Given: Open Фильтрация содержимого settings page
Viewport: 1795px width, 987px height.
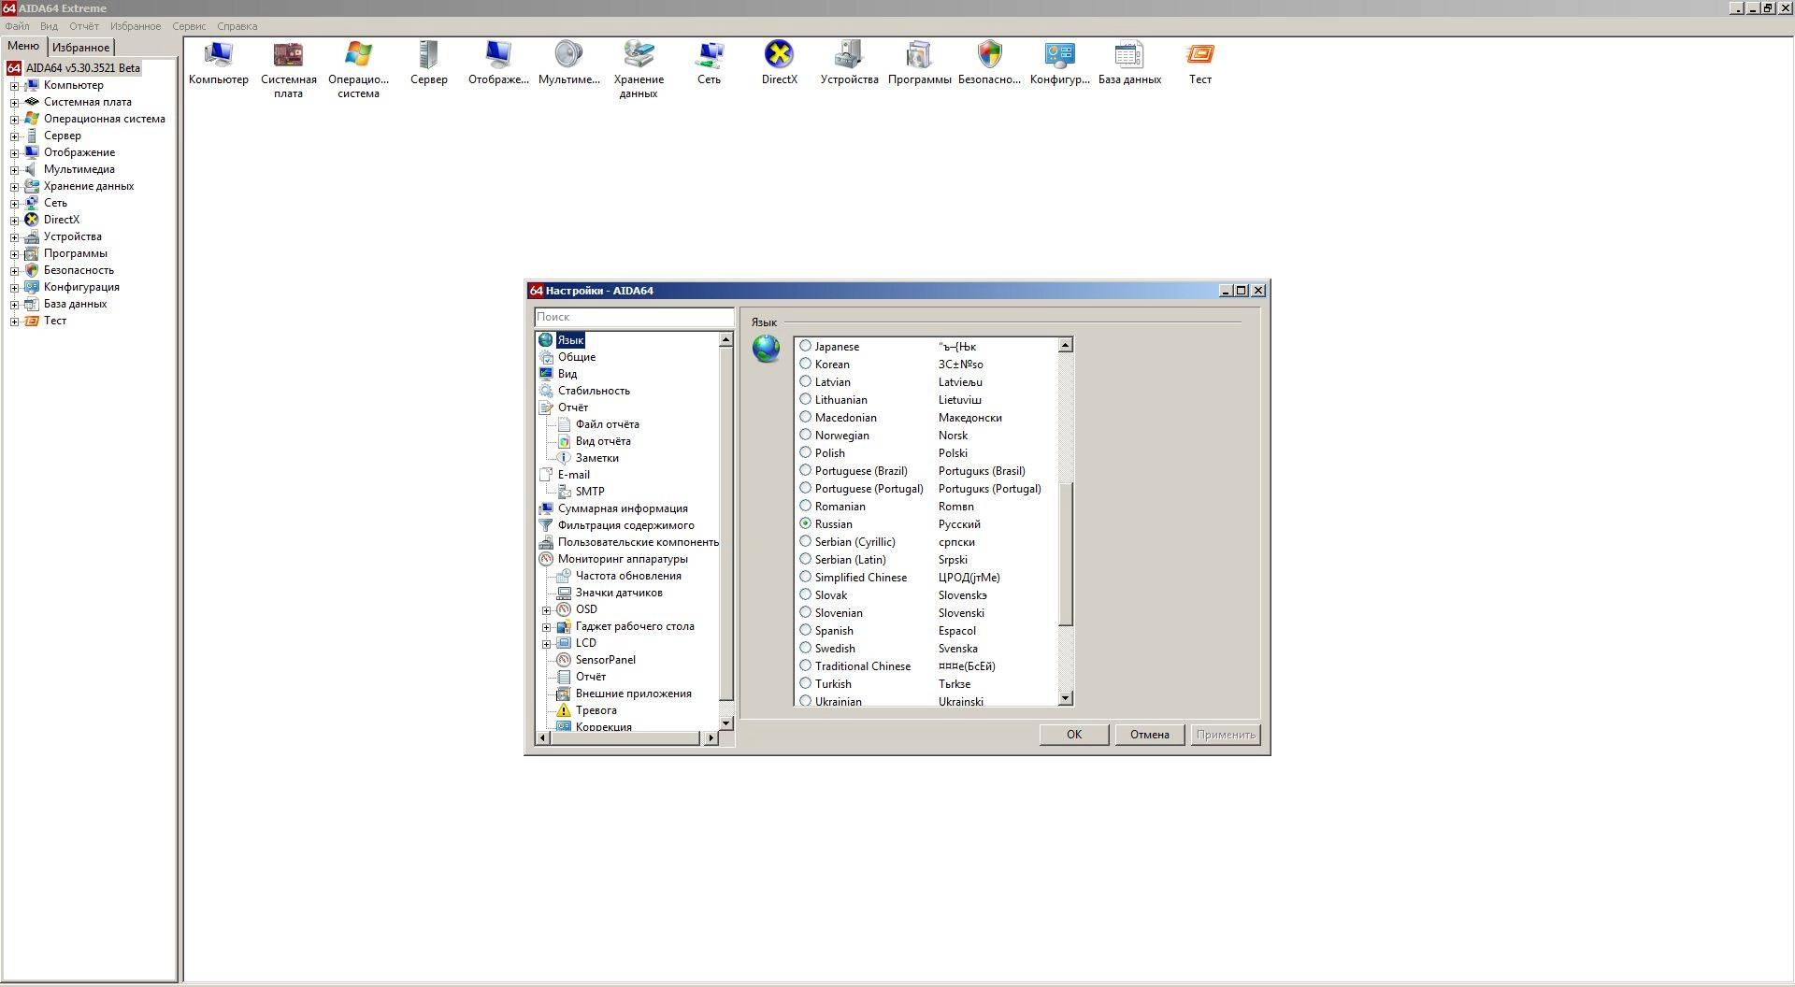Looking at the screenshot, I should (625, 525).
